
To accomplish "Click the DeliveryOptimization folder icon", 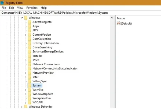I will click(30, 43).
